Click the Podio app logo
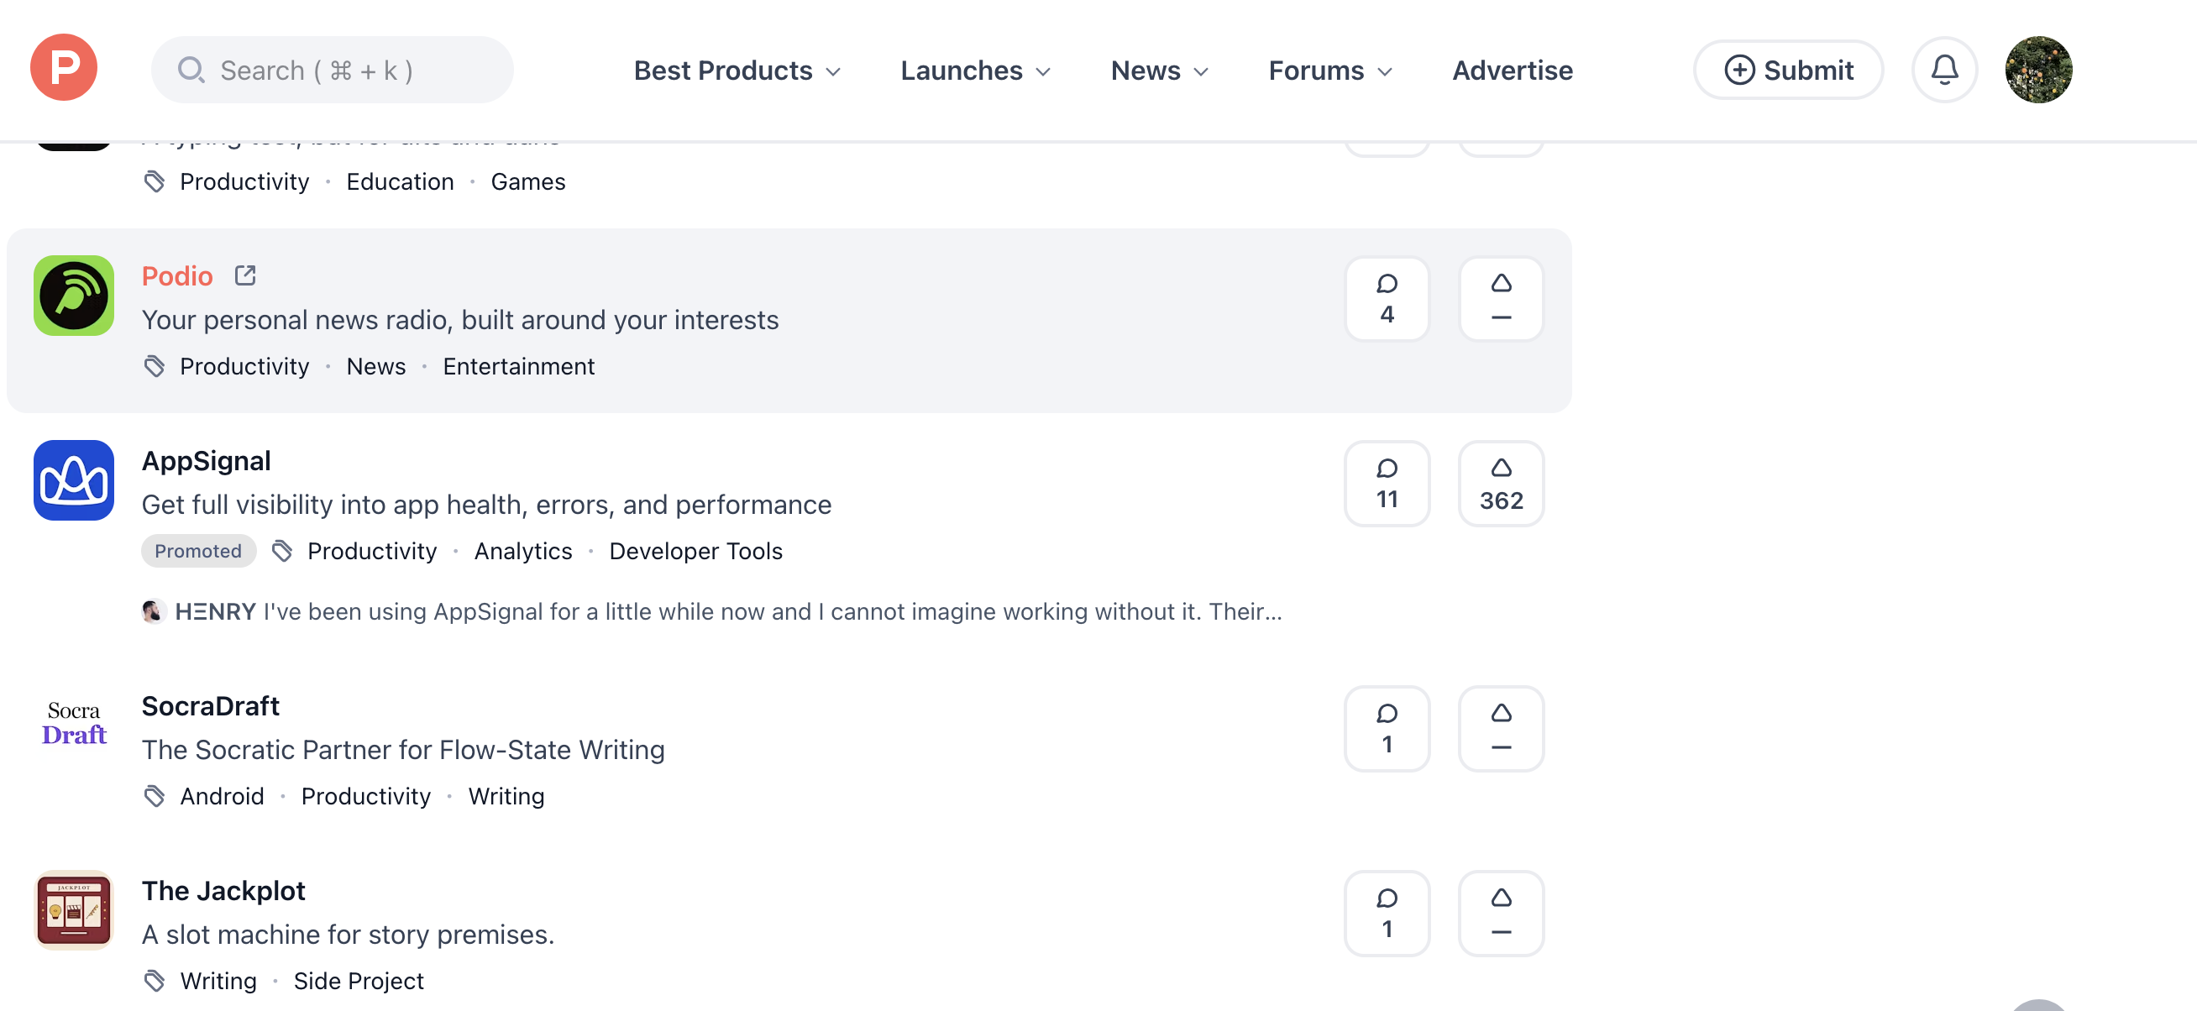 (74, 296)
